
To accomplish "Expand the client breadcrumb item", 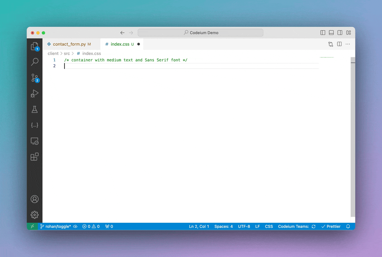I will pos(52,53).
